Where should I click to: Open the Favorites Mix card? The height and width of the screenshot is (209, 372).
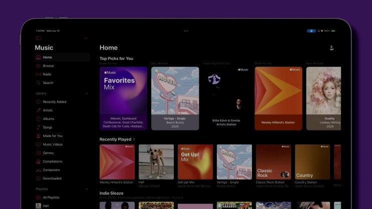(123, 98)
